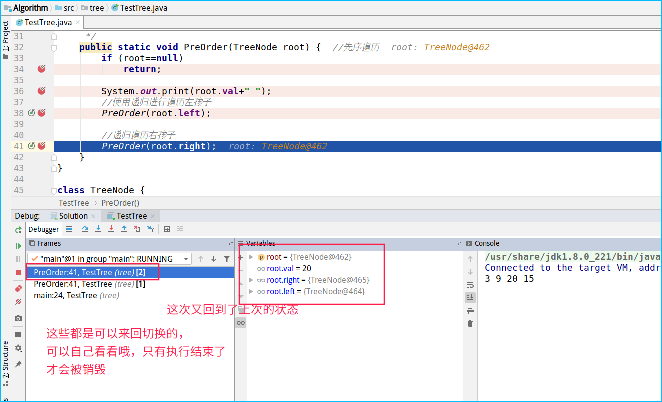Expand root.right = {TreeNode@465} watch
Screen dimensions: 662x402
click(251, 280)
